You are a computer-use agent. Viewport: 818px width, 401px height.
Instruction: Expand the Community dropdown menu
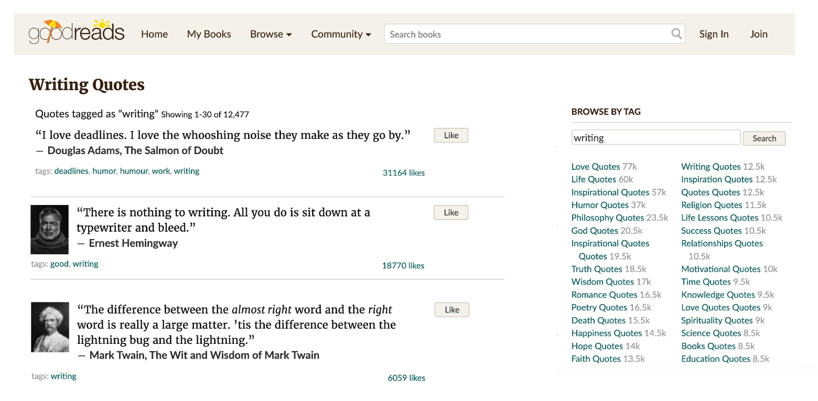341,34
